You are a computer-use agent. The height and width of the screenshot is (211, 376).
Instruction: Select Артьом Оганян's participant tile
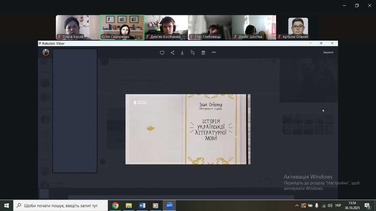298,28
